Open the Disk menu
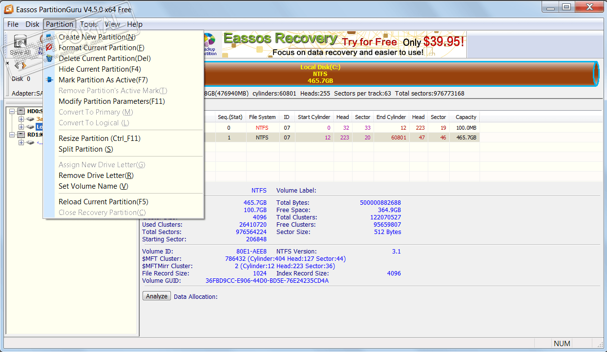 (32, 24)
